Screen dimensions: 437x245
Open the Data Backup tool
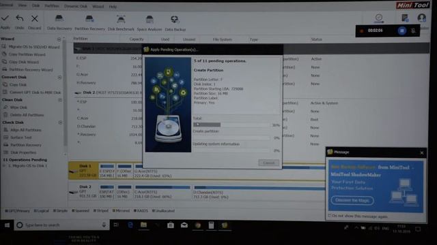[175, 23]
